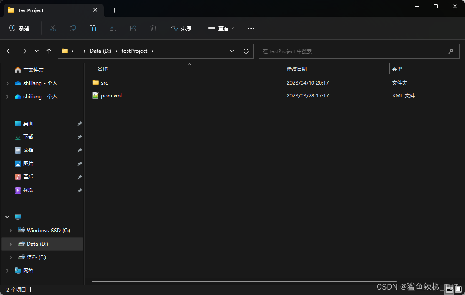Screen dimensions: 465x295
Task: Expand 资料 (E:) drive node
Action: point(11,257)
